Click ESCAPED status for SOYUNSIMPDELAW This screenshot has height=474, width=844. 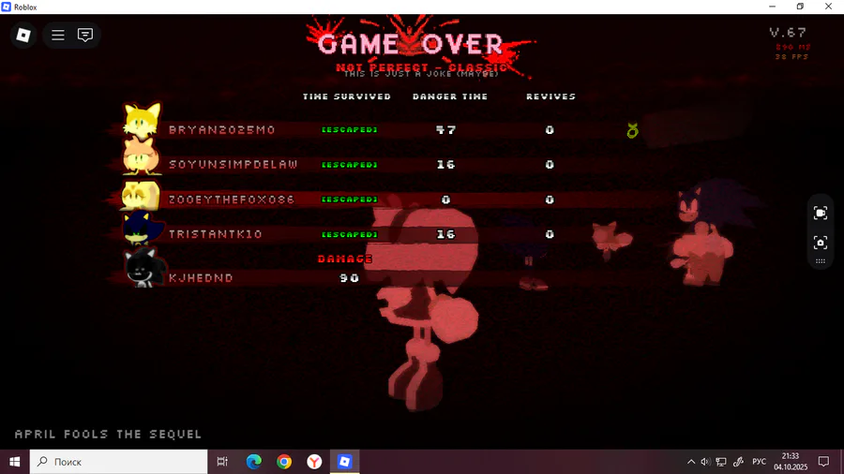(x=350, y=165)
